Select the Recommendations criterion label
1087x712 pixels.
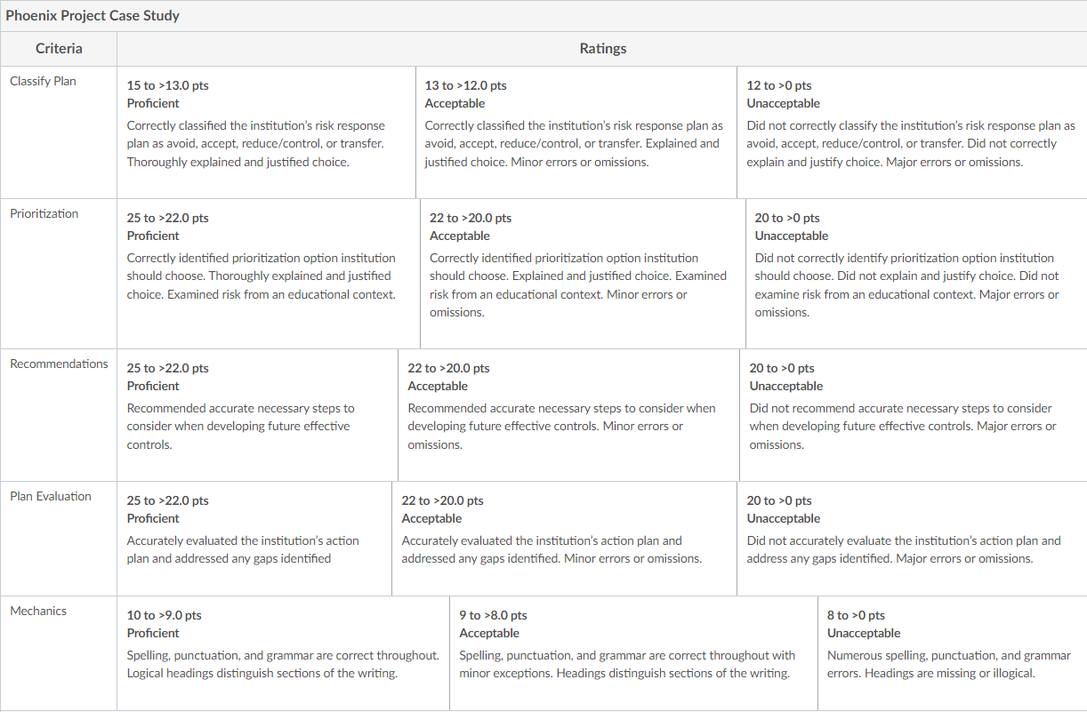[59, 364]
